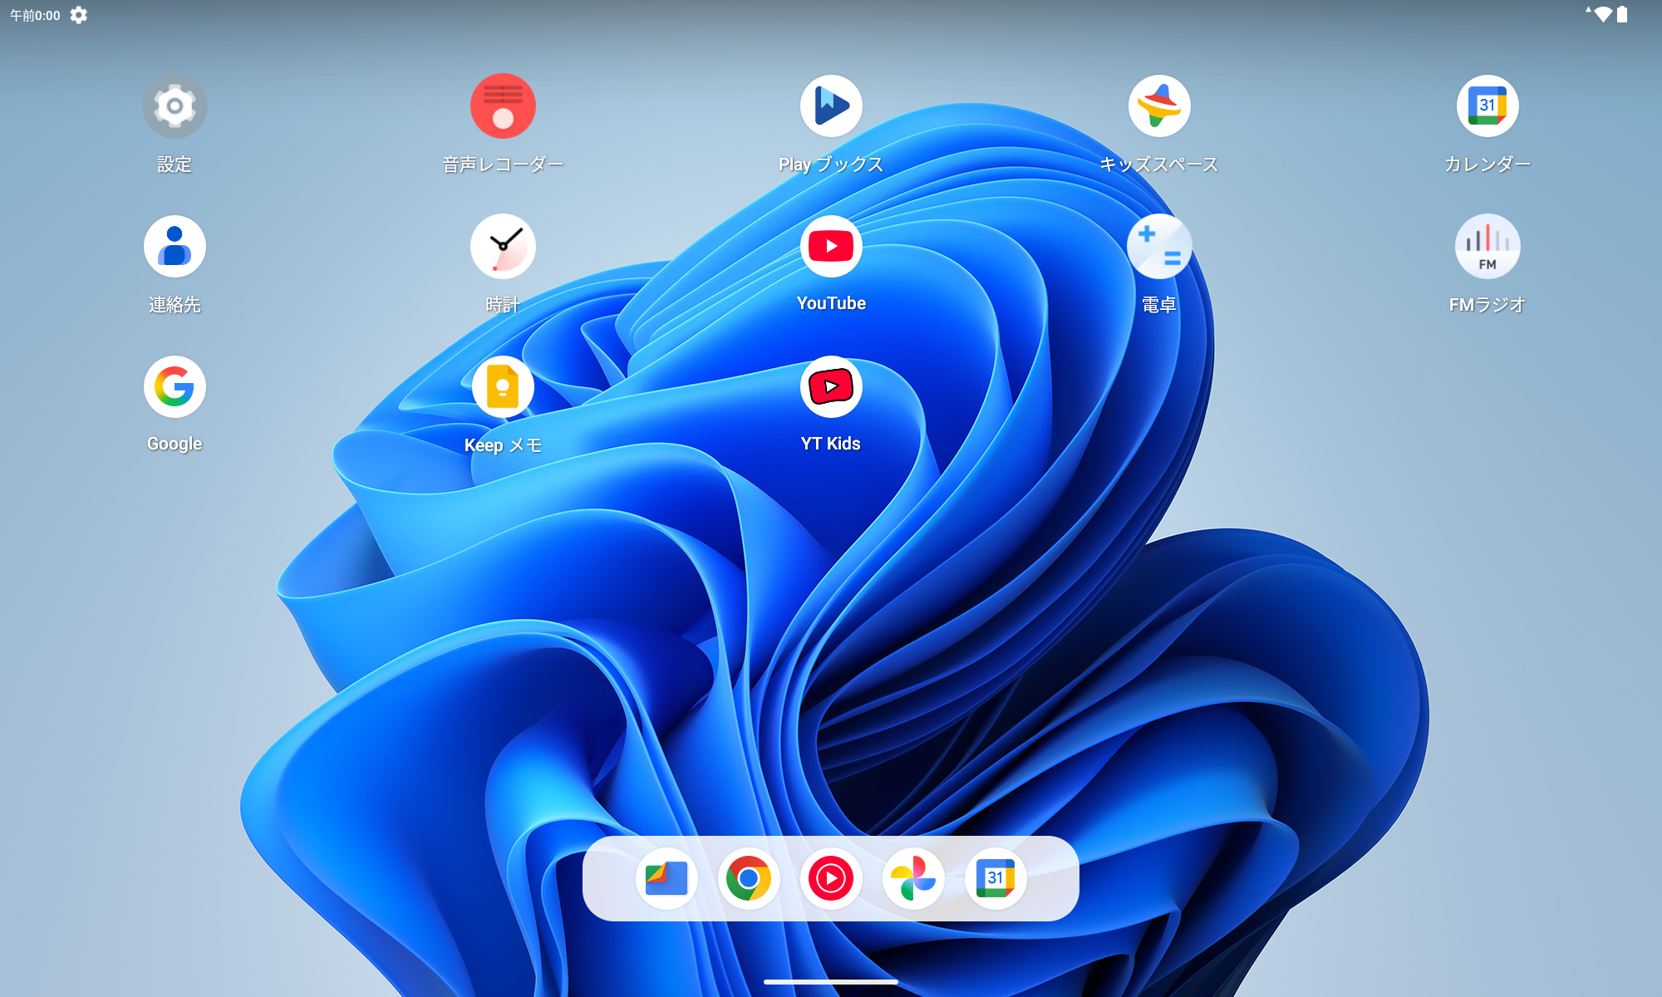Launch the YT Kids app

[831, 387]
